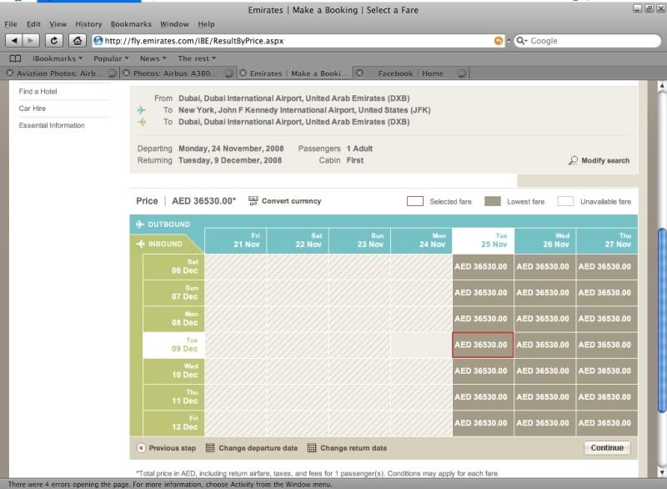Open the home page via house icon

[x=77, y=41]
